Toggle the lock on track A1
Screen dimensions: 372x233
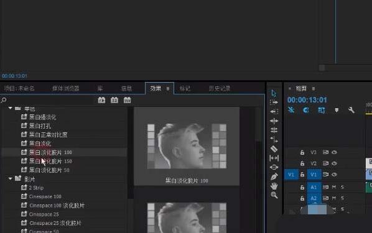(302, 187)
